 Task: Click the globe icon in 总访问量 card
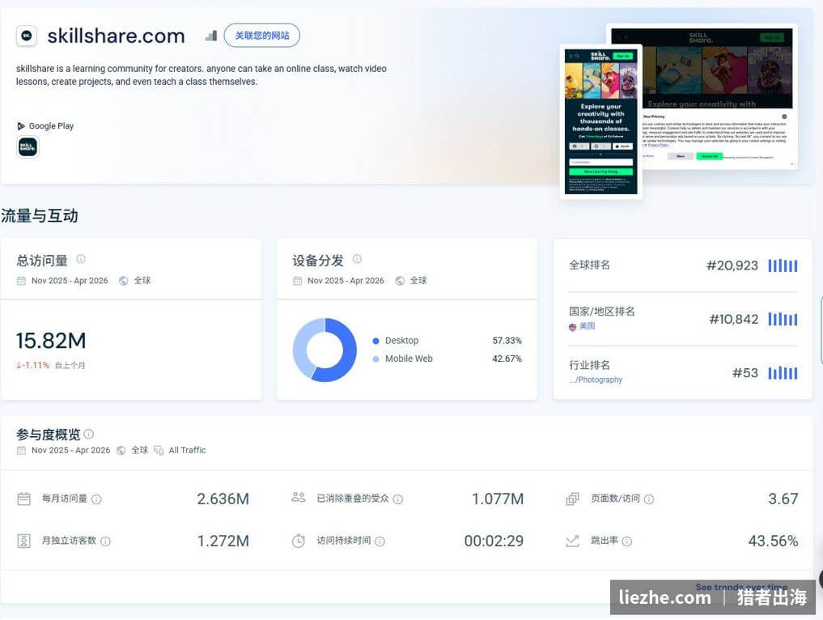pos(123,281)
